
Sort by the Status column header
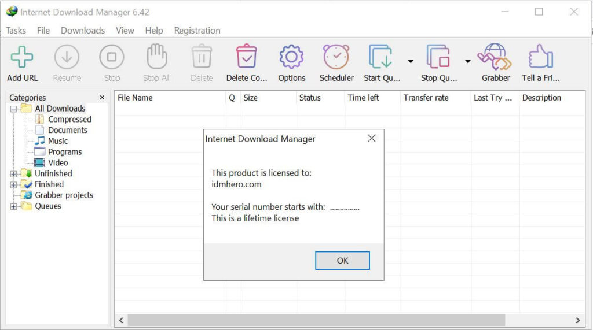pyautogui.click(x=320, y=98)
